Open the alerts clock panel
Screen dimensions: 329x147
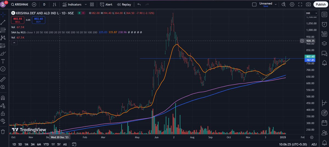tap(324, 24)
